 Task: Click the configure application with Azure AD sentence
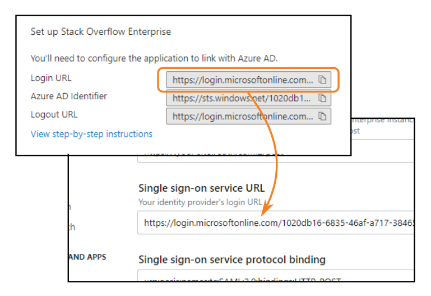(154, 58)
